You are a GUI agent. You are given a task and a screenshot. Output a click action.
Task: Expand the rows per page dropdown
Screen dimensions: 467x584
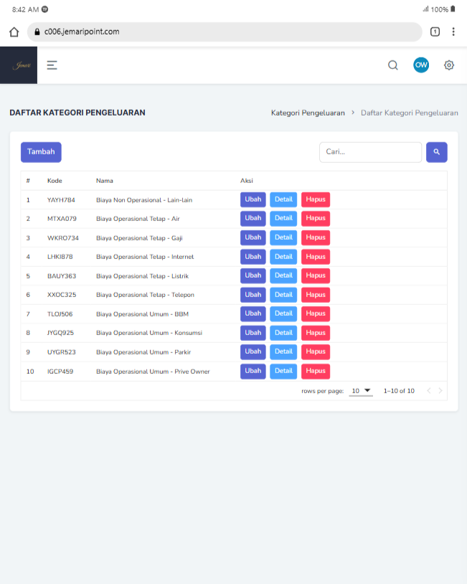(x=361, y=391)
